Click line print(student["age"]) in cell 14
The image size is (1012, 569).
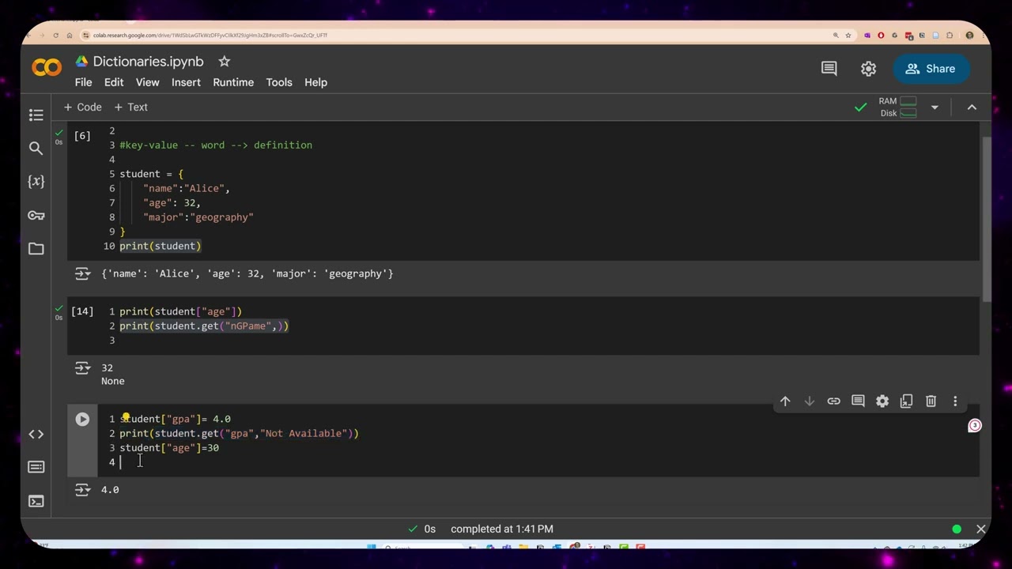click(181, 311)
